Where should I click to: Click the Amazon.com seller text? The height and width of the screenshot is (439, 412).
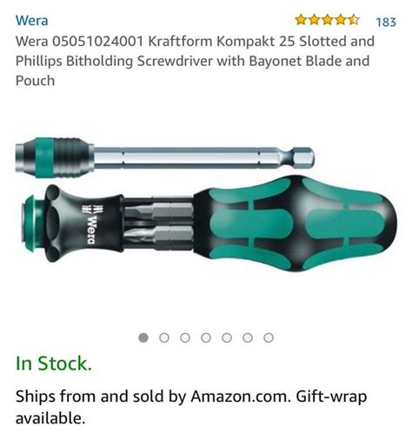click(x=240, y=396)
